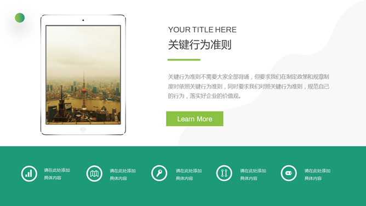Click the green underline bar below title
The height and width of the screenshot is (206, 366).
point(184,60)
